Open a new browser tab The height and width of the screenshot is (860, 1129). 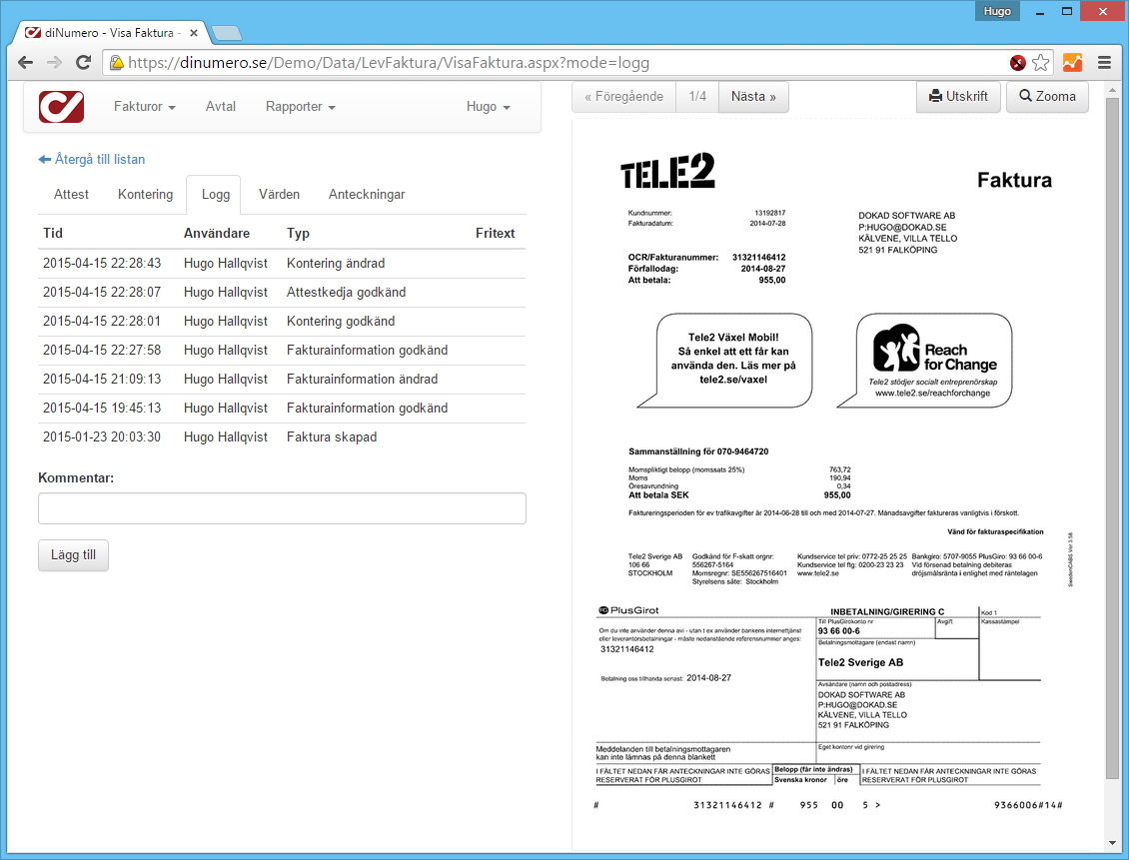click(227, 33)
